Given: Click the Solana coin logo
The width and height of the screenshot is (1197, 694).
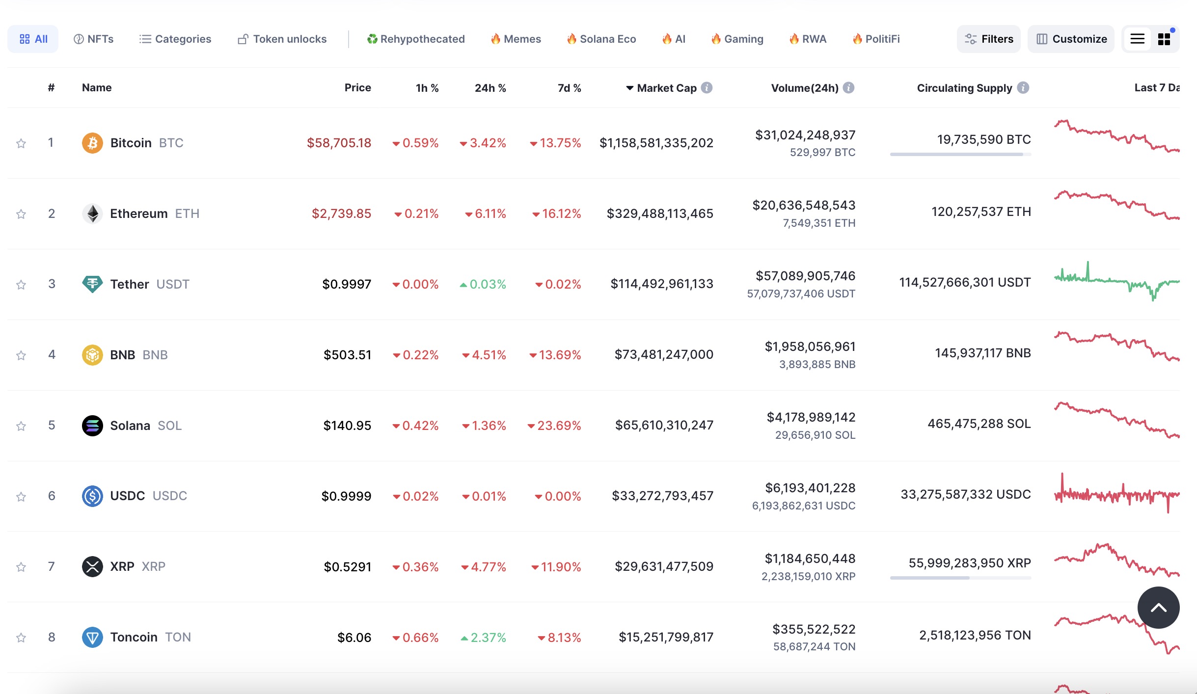Looking at the screenshot, I should pyautogui.click(x=92, y=426).
